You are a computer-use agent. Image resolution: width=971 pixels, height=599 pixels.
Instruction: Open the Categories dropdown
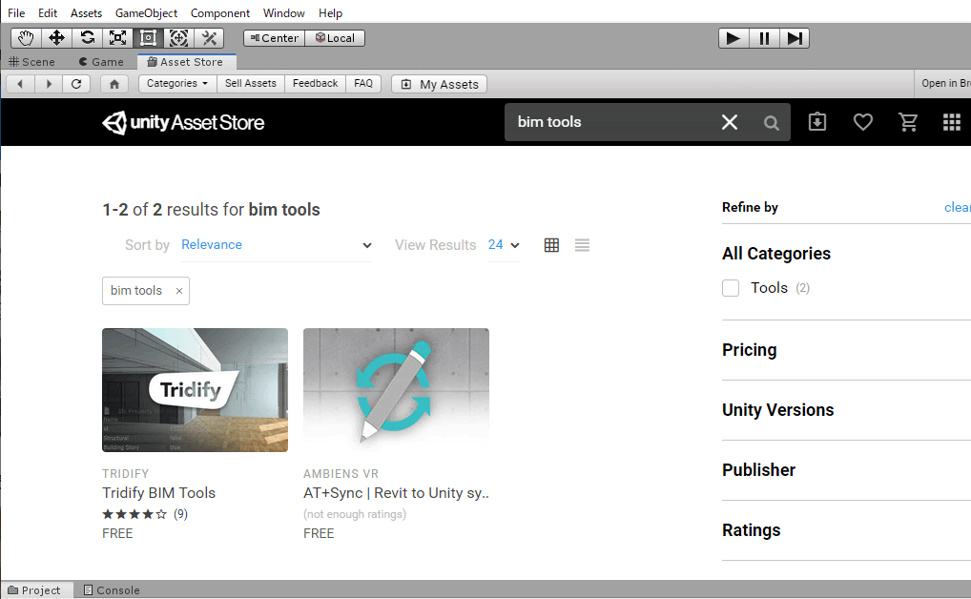pyautogui.click(x=177, y=84)
